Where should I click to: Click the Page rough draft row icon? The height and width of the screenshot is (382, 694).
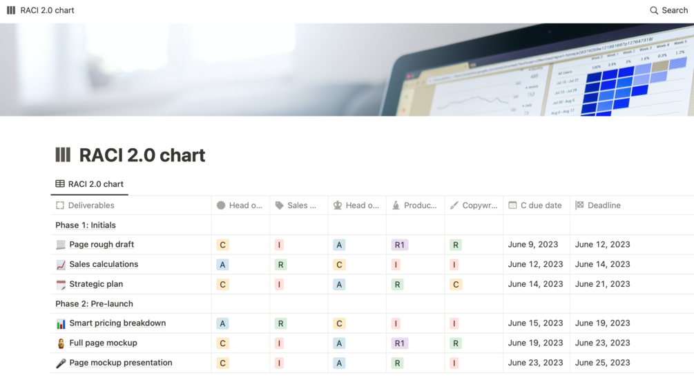pyautogui.click(x=61, y=245)
